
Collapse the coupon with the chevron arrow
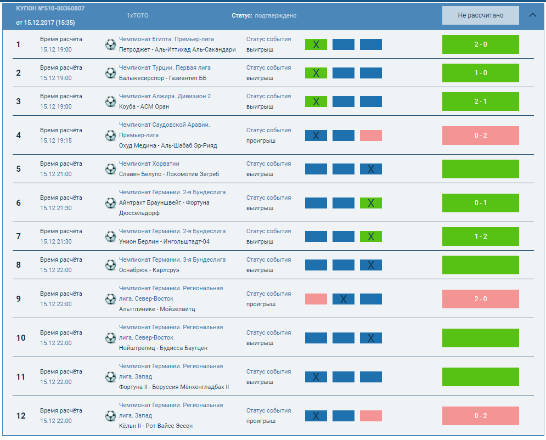click(532, 15)
